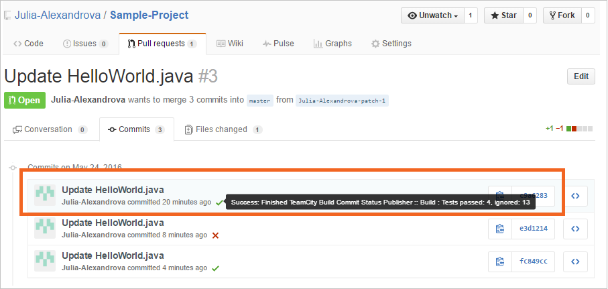This screenshot has width=608, height=289.
Task: Edit the pull request title
Action: [x=581, y=76]
